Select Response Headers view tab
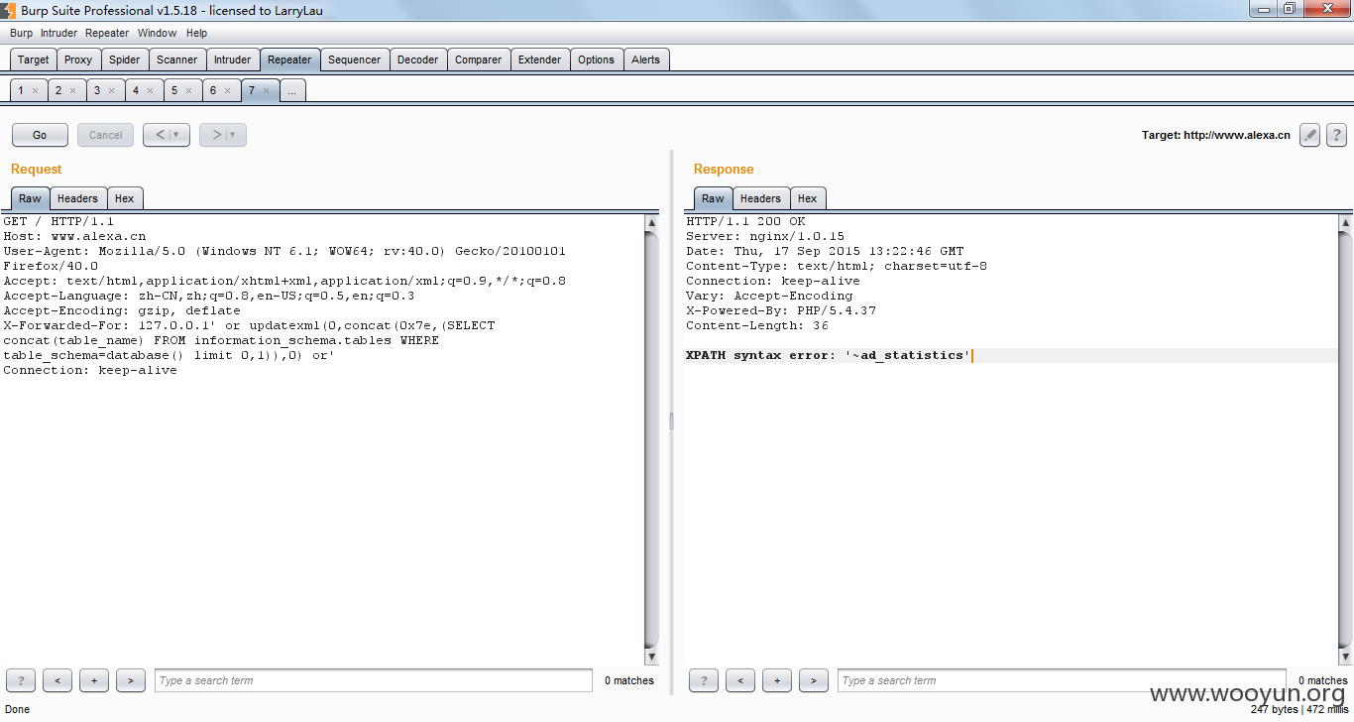Viewport: 1354px width, 722px height. click(x=761, y=198)
